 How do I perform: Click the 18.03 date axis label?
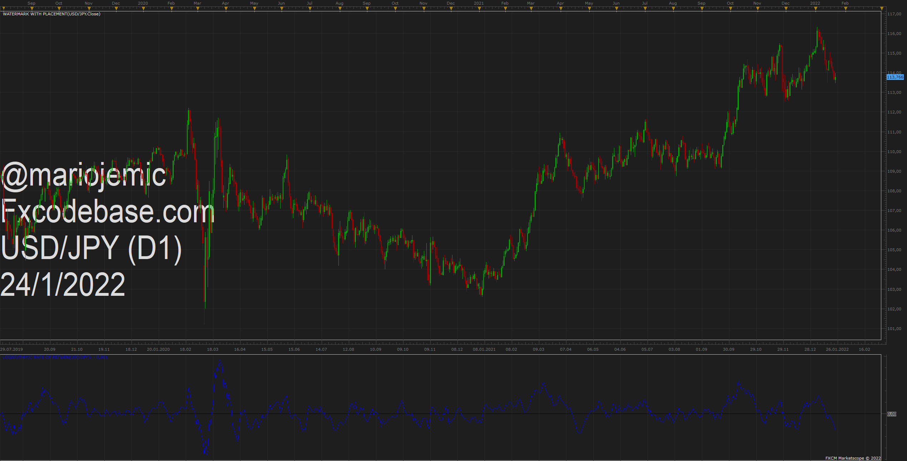213,349
